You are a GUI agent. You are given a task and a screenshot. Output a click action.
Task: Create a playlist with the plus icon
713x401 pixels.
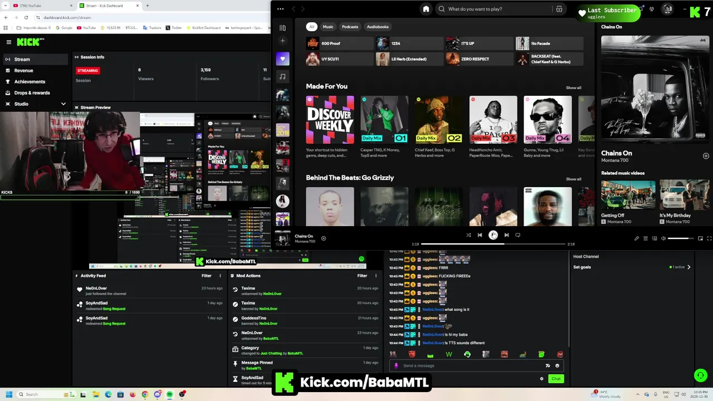pyautogui.click(x=282, y=41)
